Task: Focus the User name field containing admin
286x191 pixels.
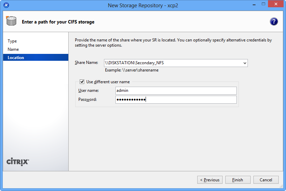Action: [176, 90]
